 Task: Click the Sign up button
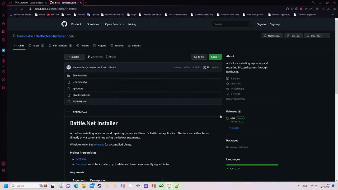(x=275, y=24)
